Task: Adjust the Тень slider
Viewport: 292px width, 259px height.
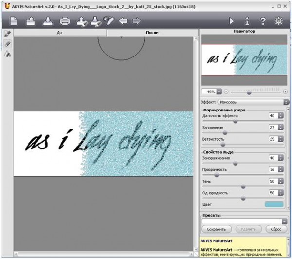Action: pos(243,186)
